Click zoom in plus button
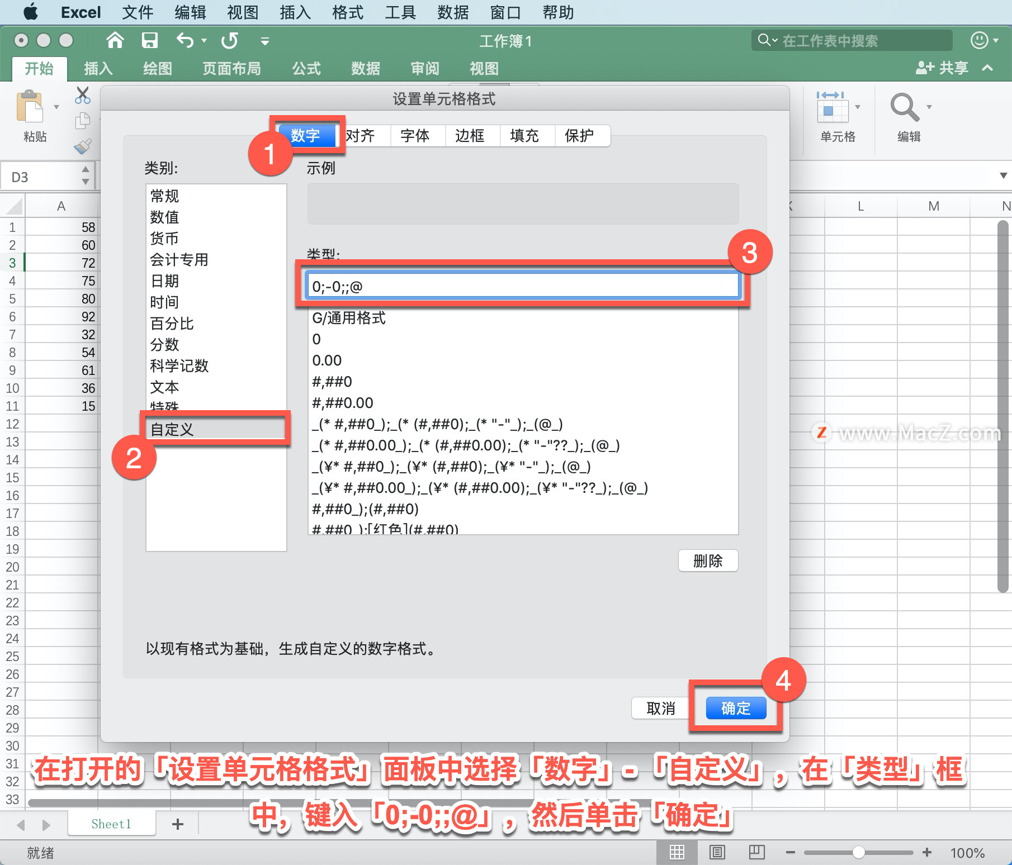The height and width of the screenshot is (865, 1012). tap(927, 852)
